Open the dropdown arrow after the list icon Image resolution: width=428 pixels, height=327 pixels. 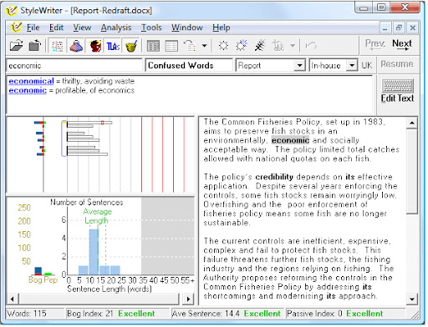pyautogui.click(x=205, y=46)
